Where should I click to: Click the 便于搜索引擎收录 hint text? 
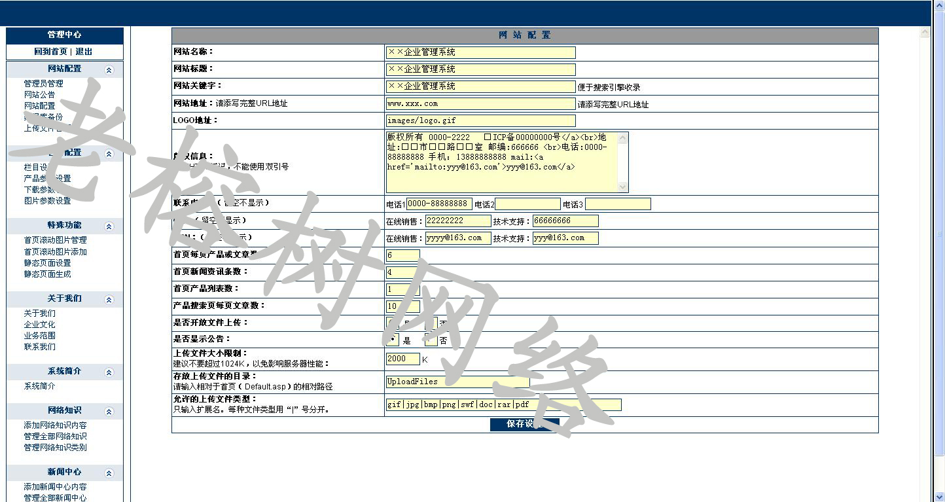(x=609, y=87)
